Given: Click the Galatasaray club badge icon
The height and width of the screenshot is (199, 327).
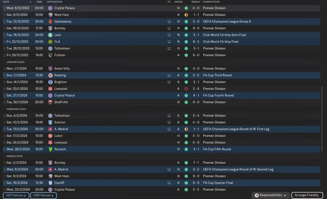Looking at the screenshot, I should (x=50, y=21).
